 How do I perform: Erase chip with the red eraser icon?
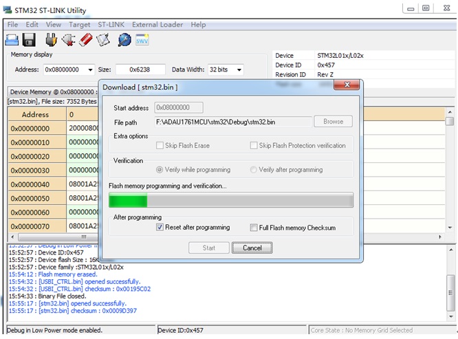86,40
